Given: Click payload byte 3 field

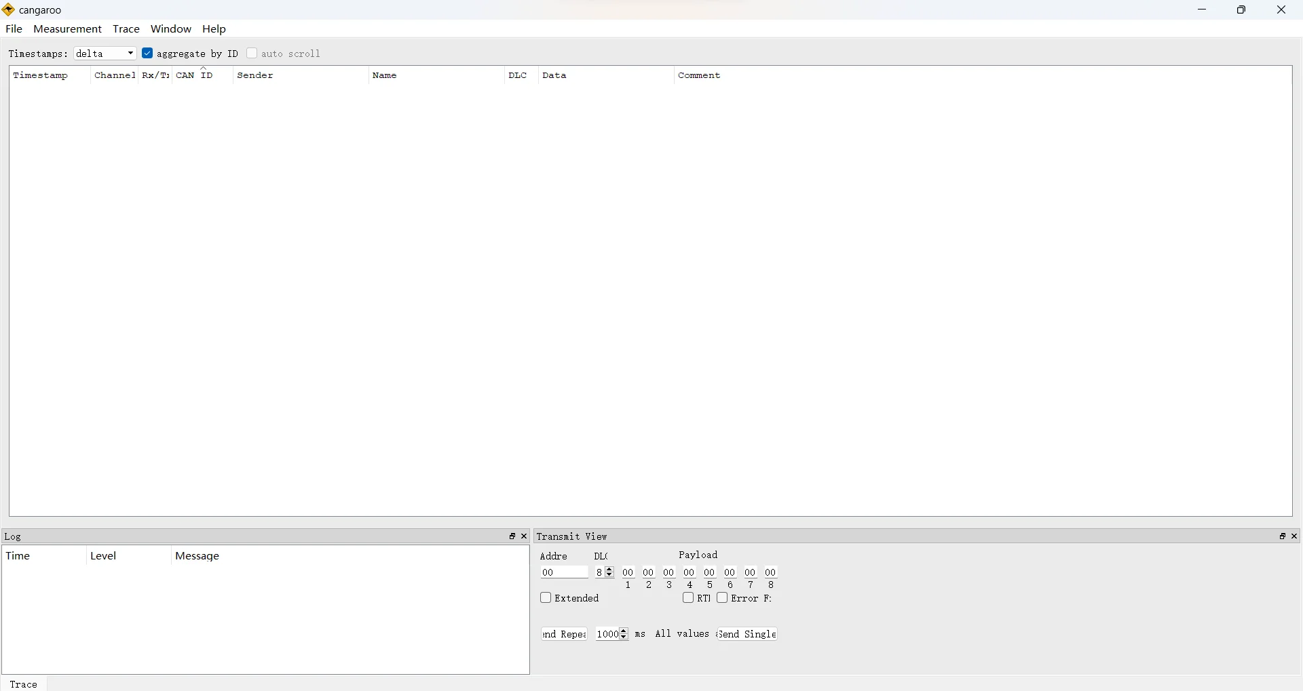Looking at the screenshot, I should tap(669, 572).
